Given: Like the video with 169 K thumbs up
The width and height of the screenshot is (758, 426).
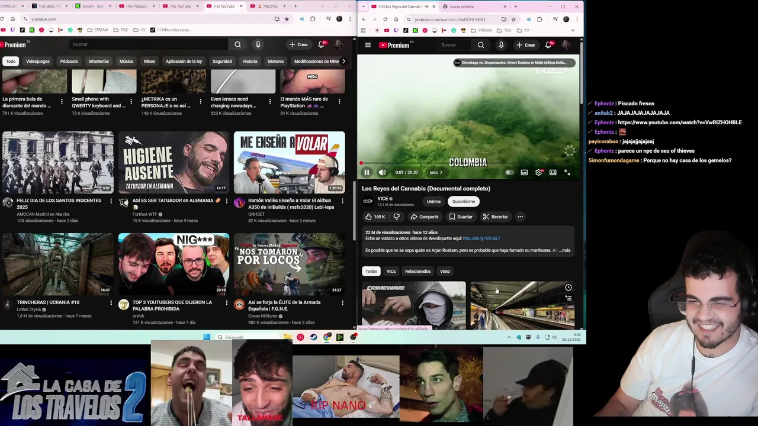Looking at the screenshot, I should [375, 217].
